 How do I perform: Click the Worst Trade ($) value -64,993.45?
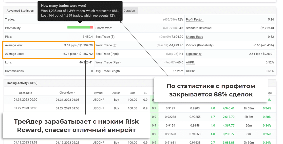pyautogui.click(x=175, y=45)
